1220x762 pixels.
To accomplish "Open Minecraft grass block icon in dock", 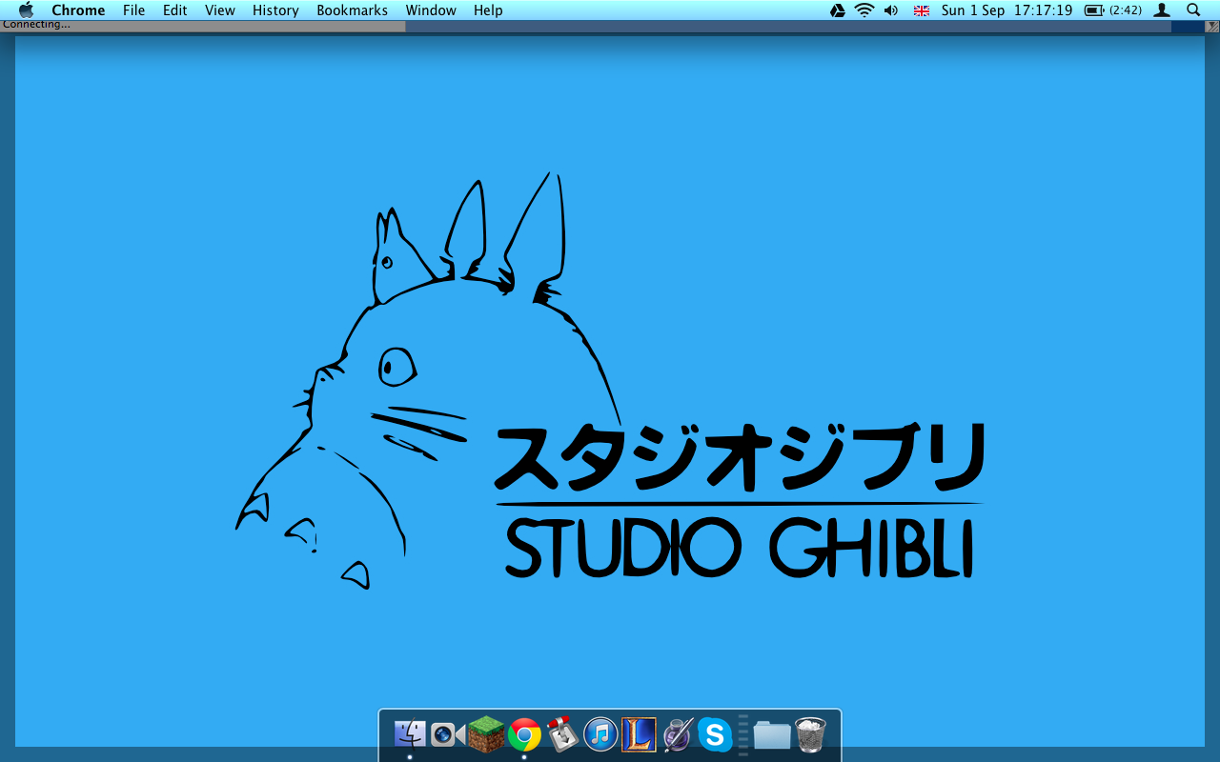I will [486, 734].
